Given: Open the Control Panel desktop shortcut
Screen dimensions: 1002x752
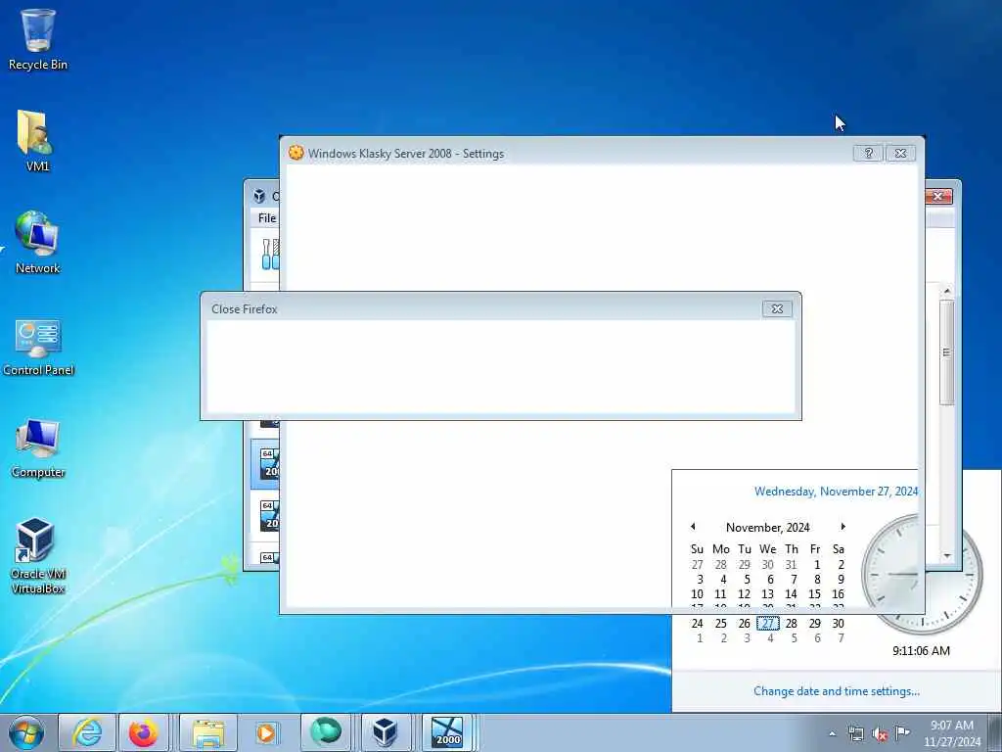Looking at the screenshot, I should [x=38, y=346].
